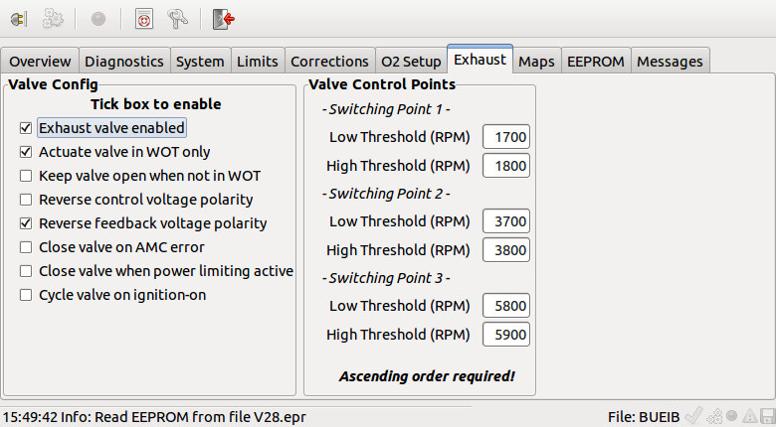Switch to the Diagnostics tab
The width and height of the screenshot is (776, 427).
coord(123,61)
